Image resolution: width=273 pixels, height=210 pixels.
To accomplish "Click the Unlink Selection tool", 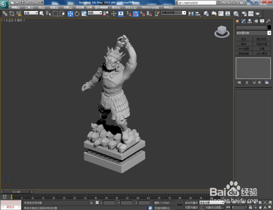I will [x=12, y=13].
